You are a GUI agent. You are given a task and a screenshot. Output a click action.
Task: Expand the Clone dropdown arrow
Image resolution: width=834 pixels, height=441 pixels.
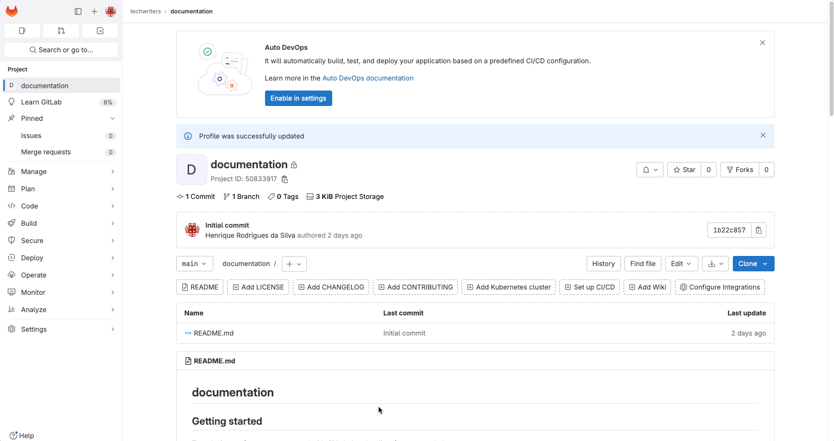(x=765, y=264)
